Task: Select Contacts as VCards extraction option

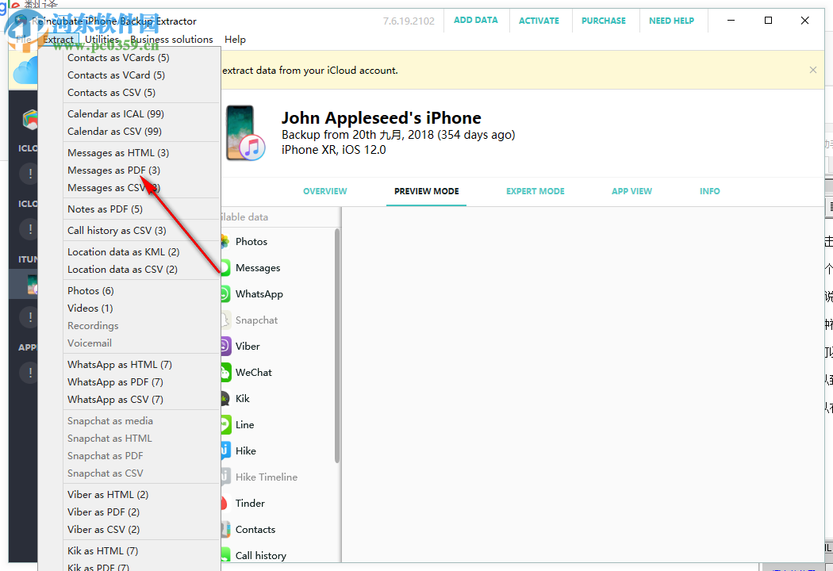Action: 117,57
